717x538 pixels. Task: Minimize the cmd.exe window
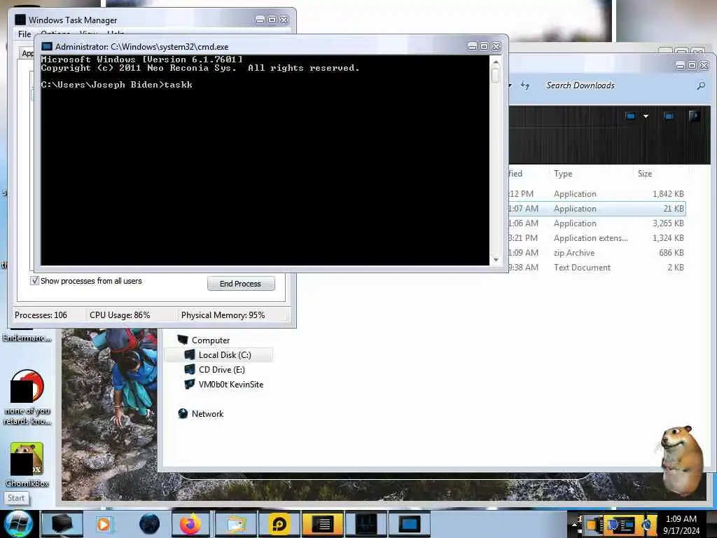point(473,47)
